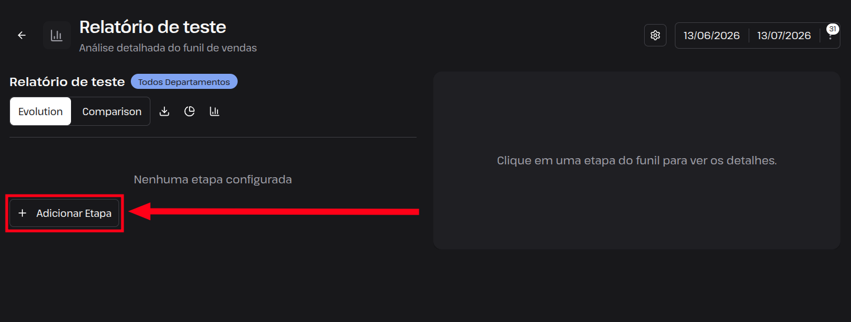
Task: Open the Todos Departamentos filter badge
Action: click(184, 82)
